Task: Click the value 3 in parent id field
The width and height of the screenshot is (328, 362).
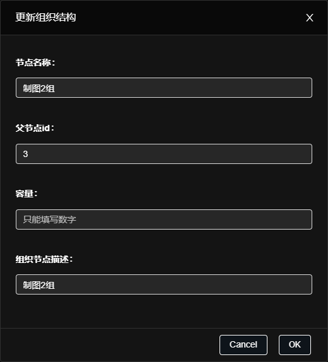Action: pos(25,154)
